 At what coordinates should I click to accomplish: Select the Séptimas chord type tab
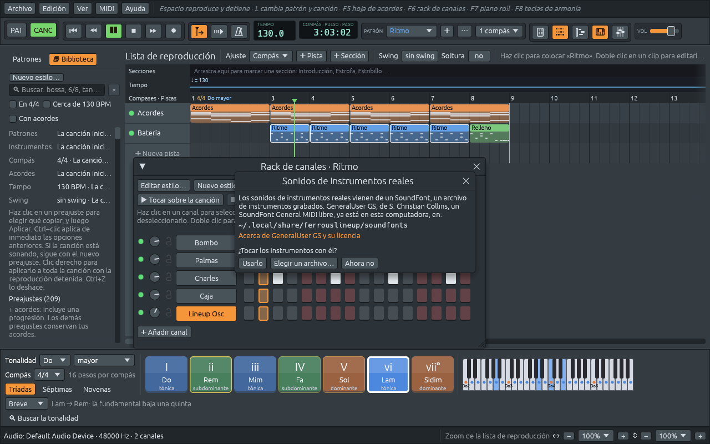pos(57,389)
